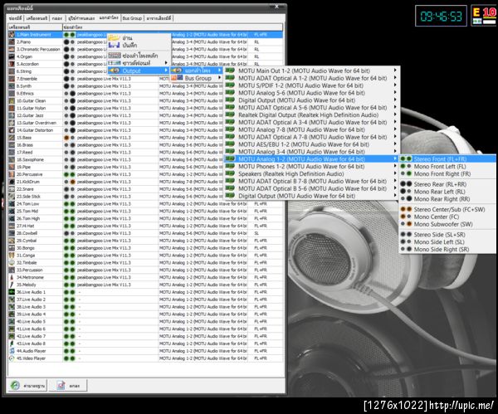498x414 pixels.
Task: Switch to the กลอง tab
Action: (x=57, y=18)
